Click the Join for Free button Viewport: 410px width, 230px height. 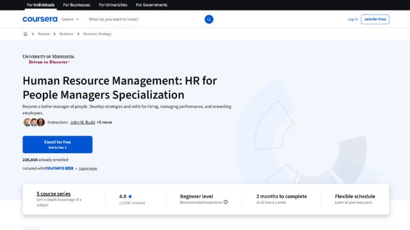tap(375, 19)
